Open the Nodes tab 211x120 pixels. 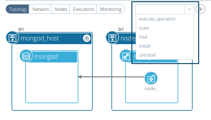[x=61, y=9]
